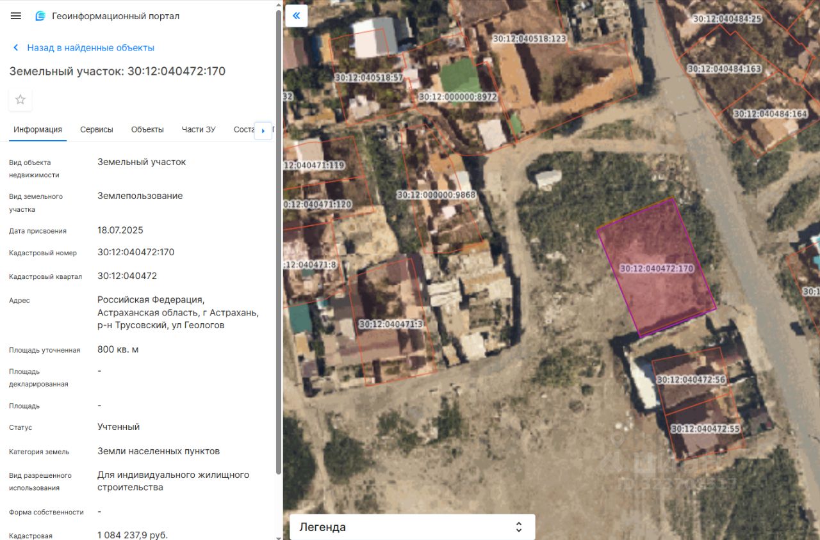Viewport: 820px width, 540px height.
Task: Collapse the side panel with the double chevron
Action: [297, 16]
